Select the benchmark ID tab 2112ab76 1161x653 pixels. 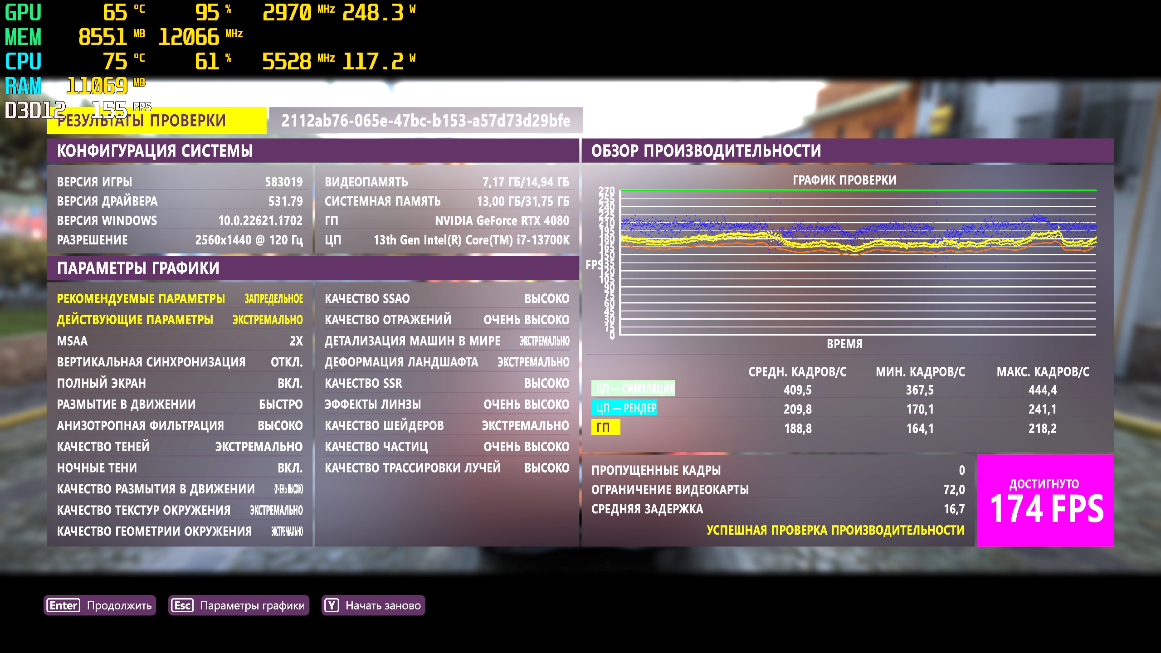(x=425, y=121)
